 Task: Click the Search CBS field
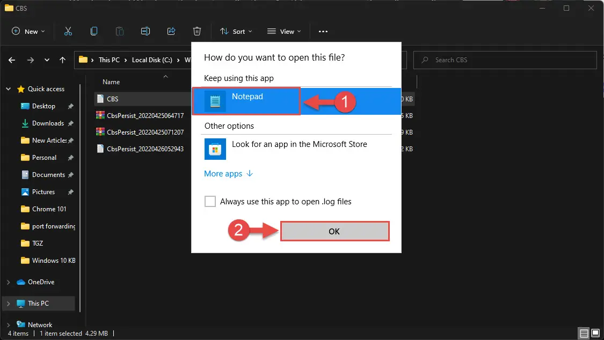click(505, 60)
